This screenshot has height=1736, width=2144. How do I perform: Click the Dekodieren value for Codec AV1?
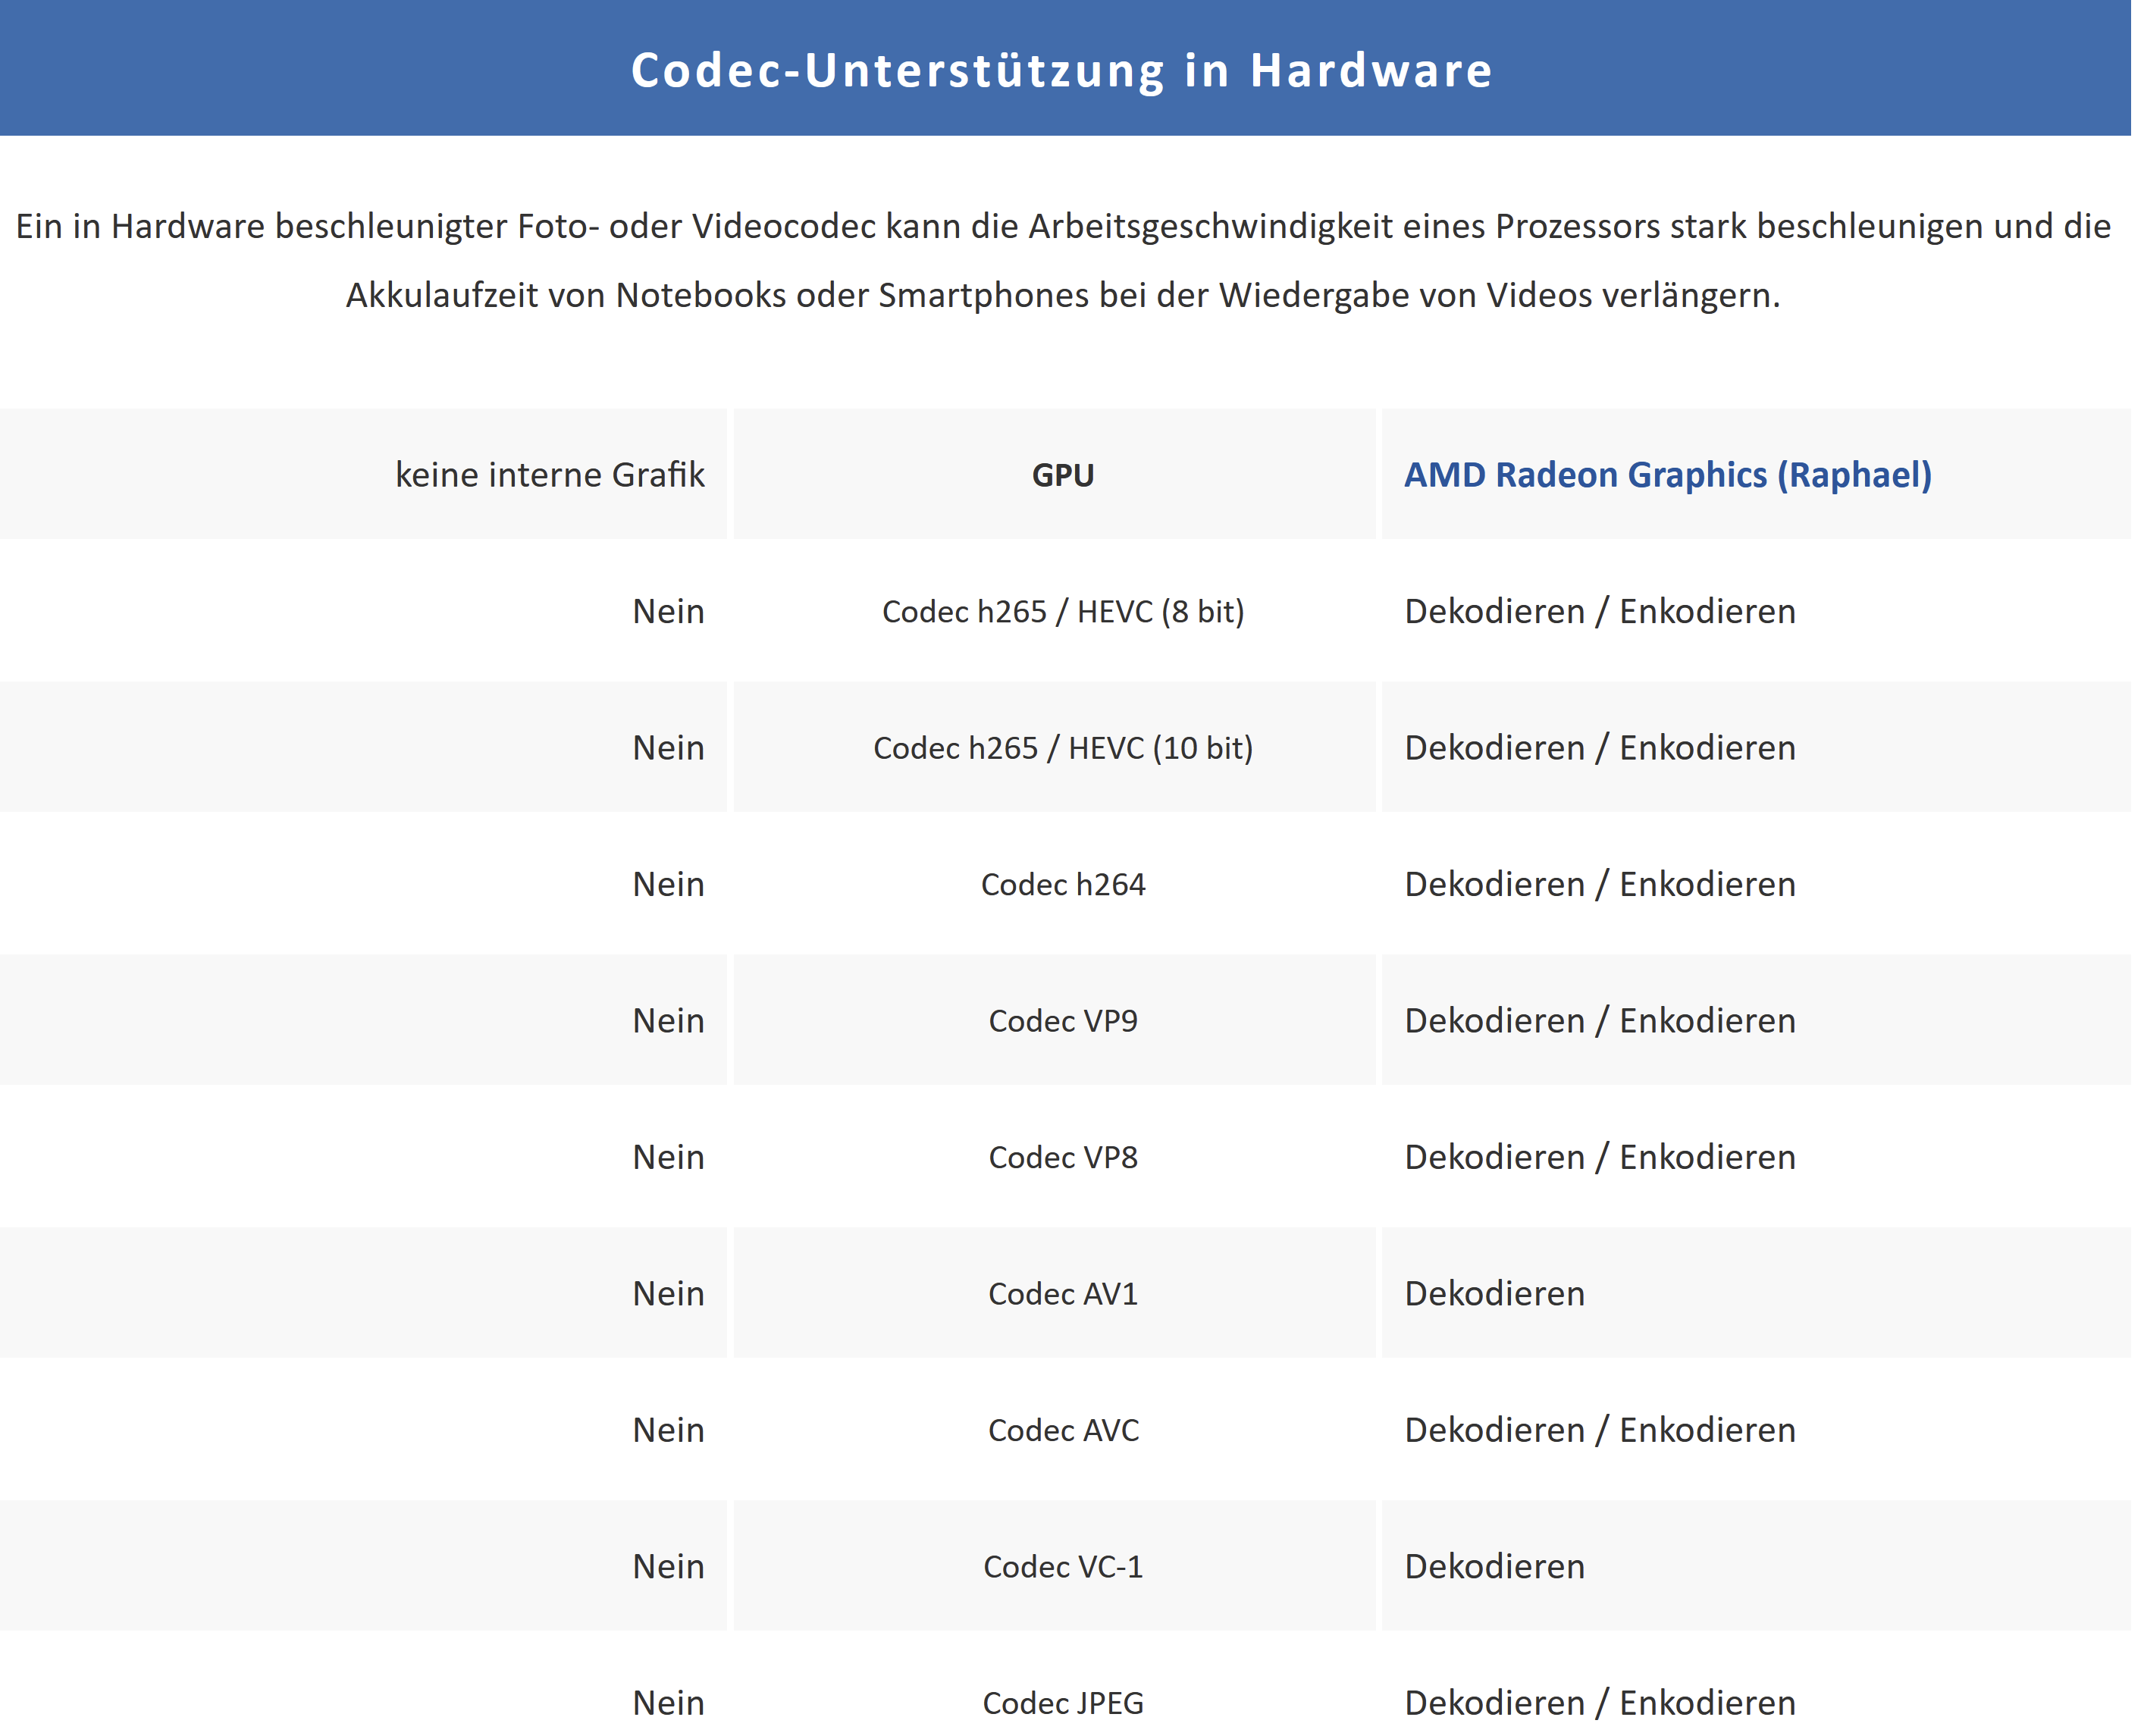(x=1494, y=1294)
